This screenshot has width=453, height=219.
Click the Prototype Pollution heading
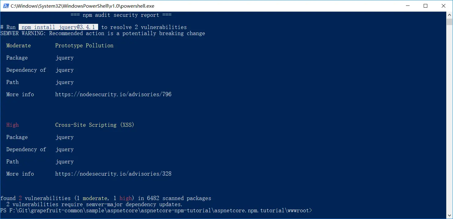click(x=84, y=46)
